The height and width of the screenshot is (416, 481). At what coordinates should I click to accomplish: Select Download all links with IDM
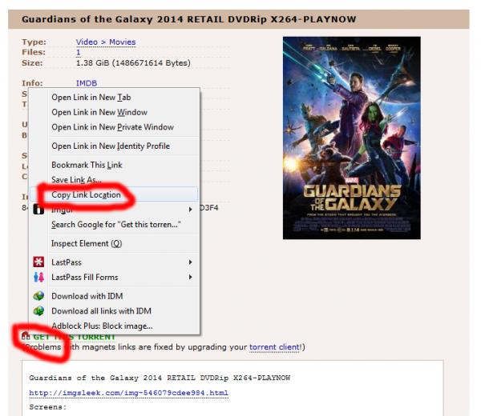click(x=114, y=311)
